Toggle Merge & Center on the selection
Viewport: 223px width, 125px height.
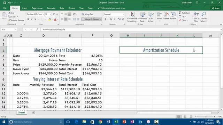tap(90, 19)
